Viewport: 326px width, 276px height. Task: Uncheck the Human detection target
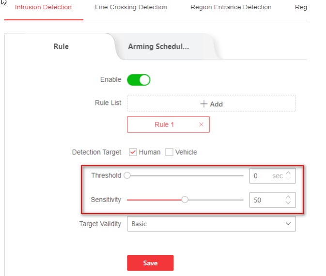(x=133, y=152)
